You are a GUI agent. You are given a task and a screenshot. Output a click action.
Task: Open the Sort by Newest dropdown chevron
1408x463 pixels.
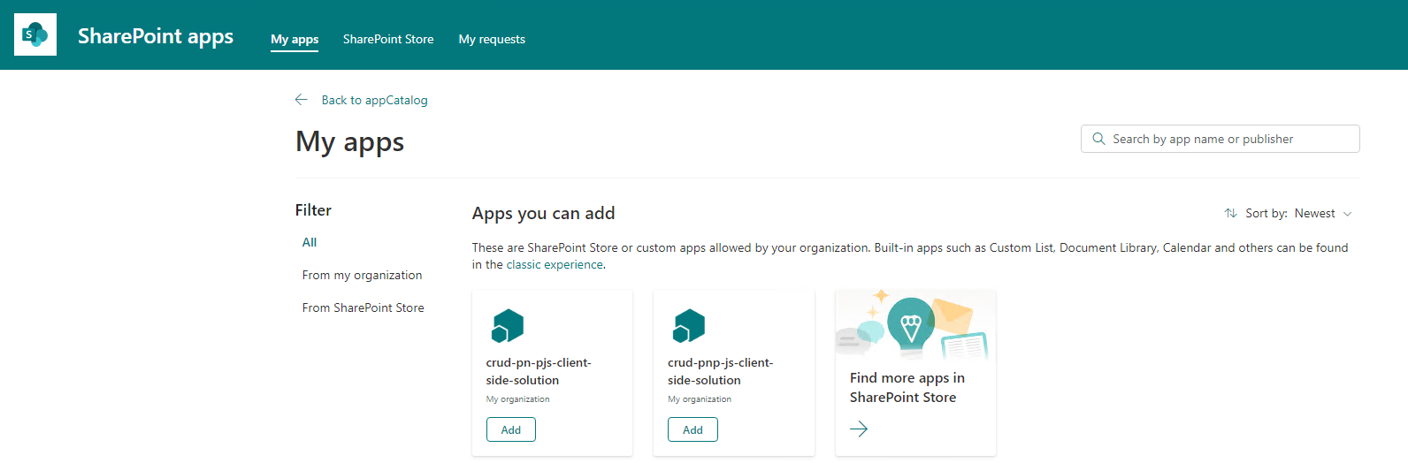pos(1348,214)
